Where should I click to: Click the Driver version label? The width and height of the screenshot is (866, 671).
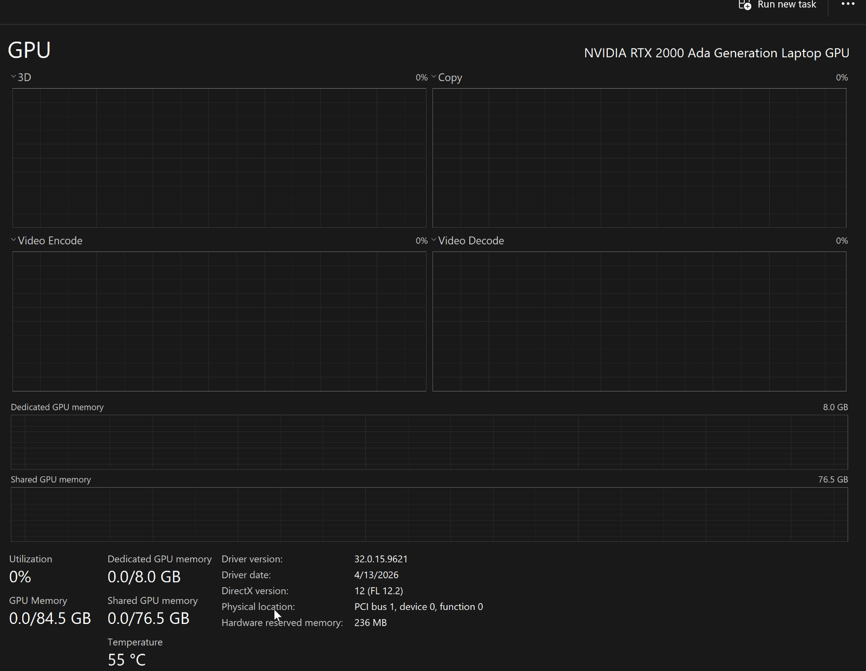point(252,559)
